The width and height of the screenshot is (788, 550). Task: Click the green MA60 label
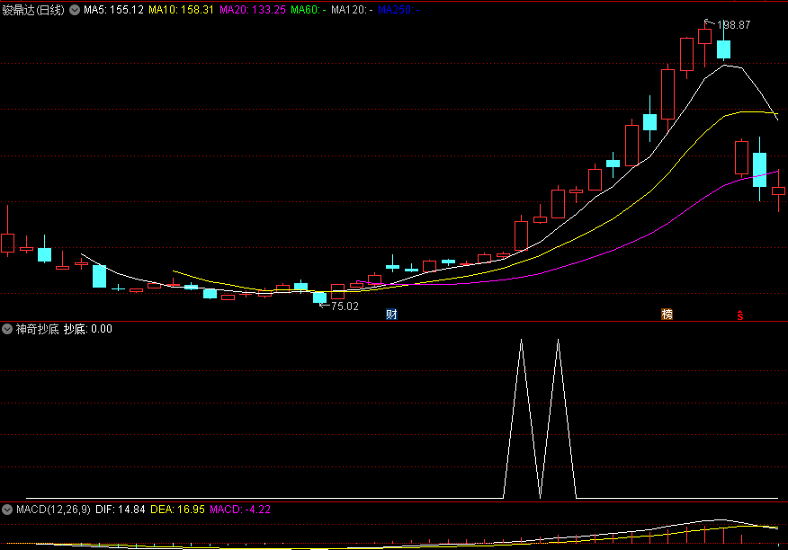(308, 10)
